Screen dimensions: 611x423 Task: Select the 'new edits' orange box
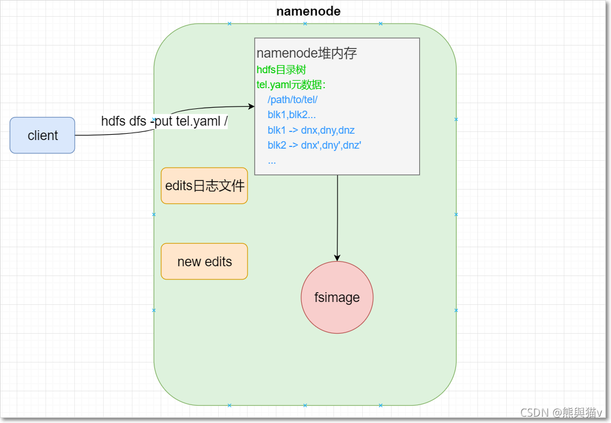204,262
